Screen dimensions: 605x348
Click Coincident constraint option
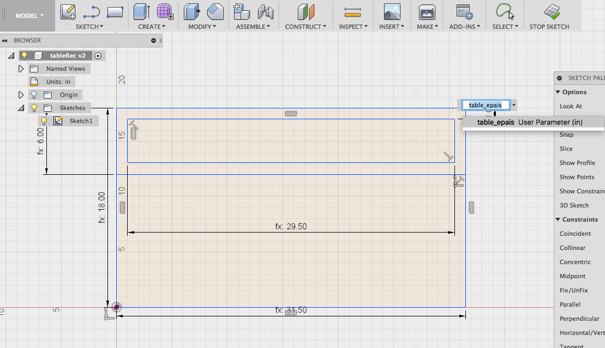(575, 234)
